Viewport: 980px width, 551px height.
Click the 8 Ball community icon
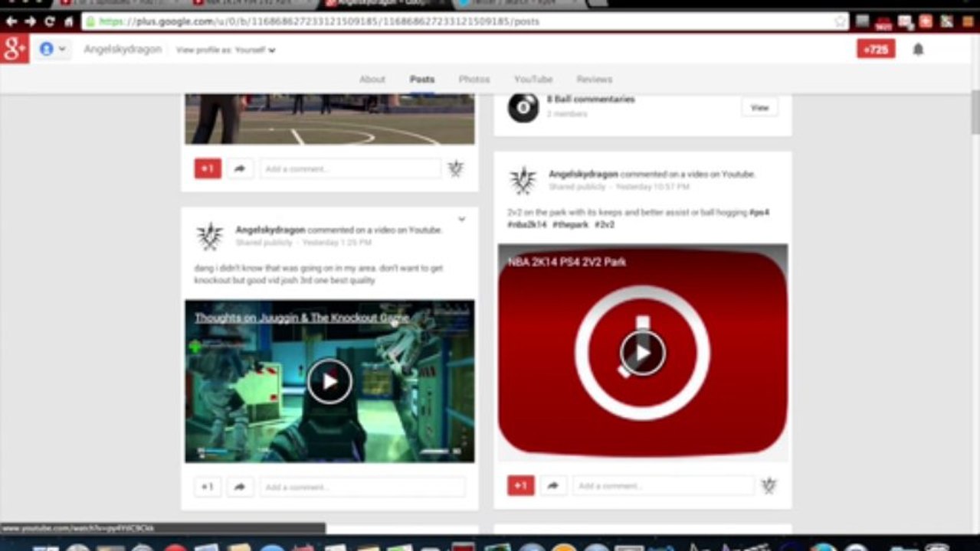point(523,107)
